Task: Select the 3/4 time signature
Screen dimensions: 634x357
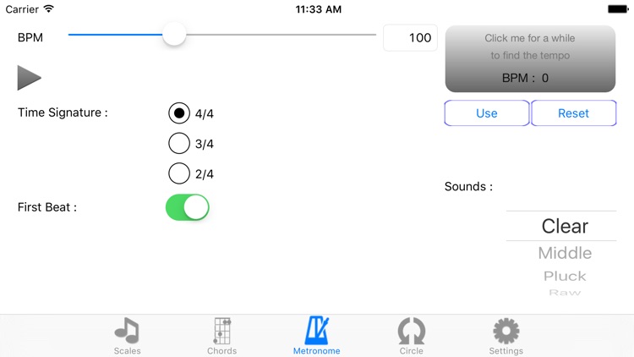Action: pos(179,143)
